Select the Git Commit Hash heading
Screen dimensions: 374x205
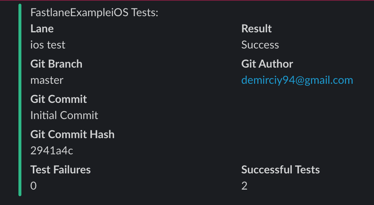pos(72,134)
